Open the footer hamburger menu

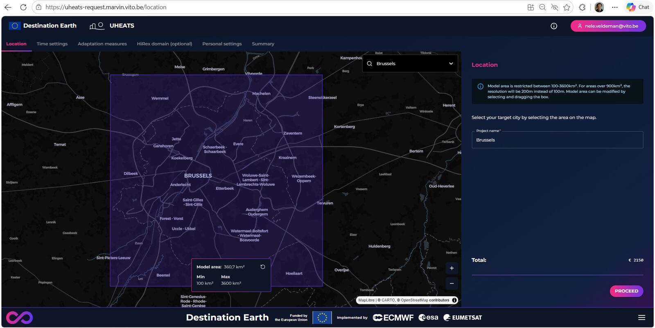click(x=641, y=318)
